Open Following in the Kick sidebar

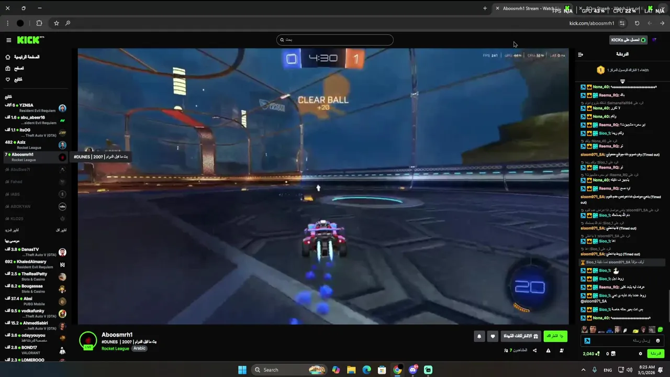click(14, 79)
